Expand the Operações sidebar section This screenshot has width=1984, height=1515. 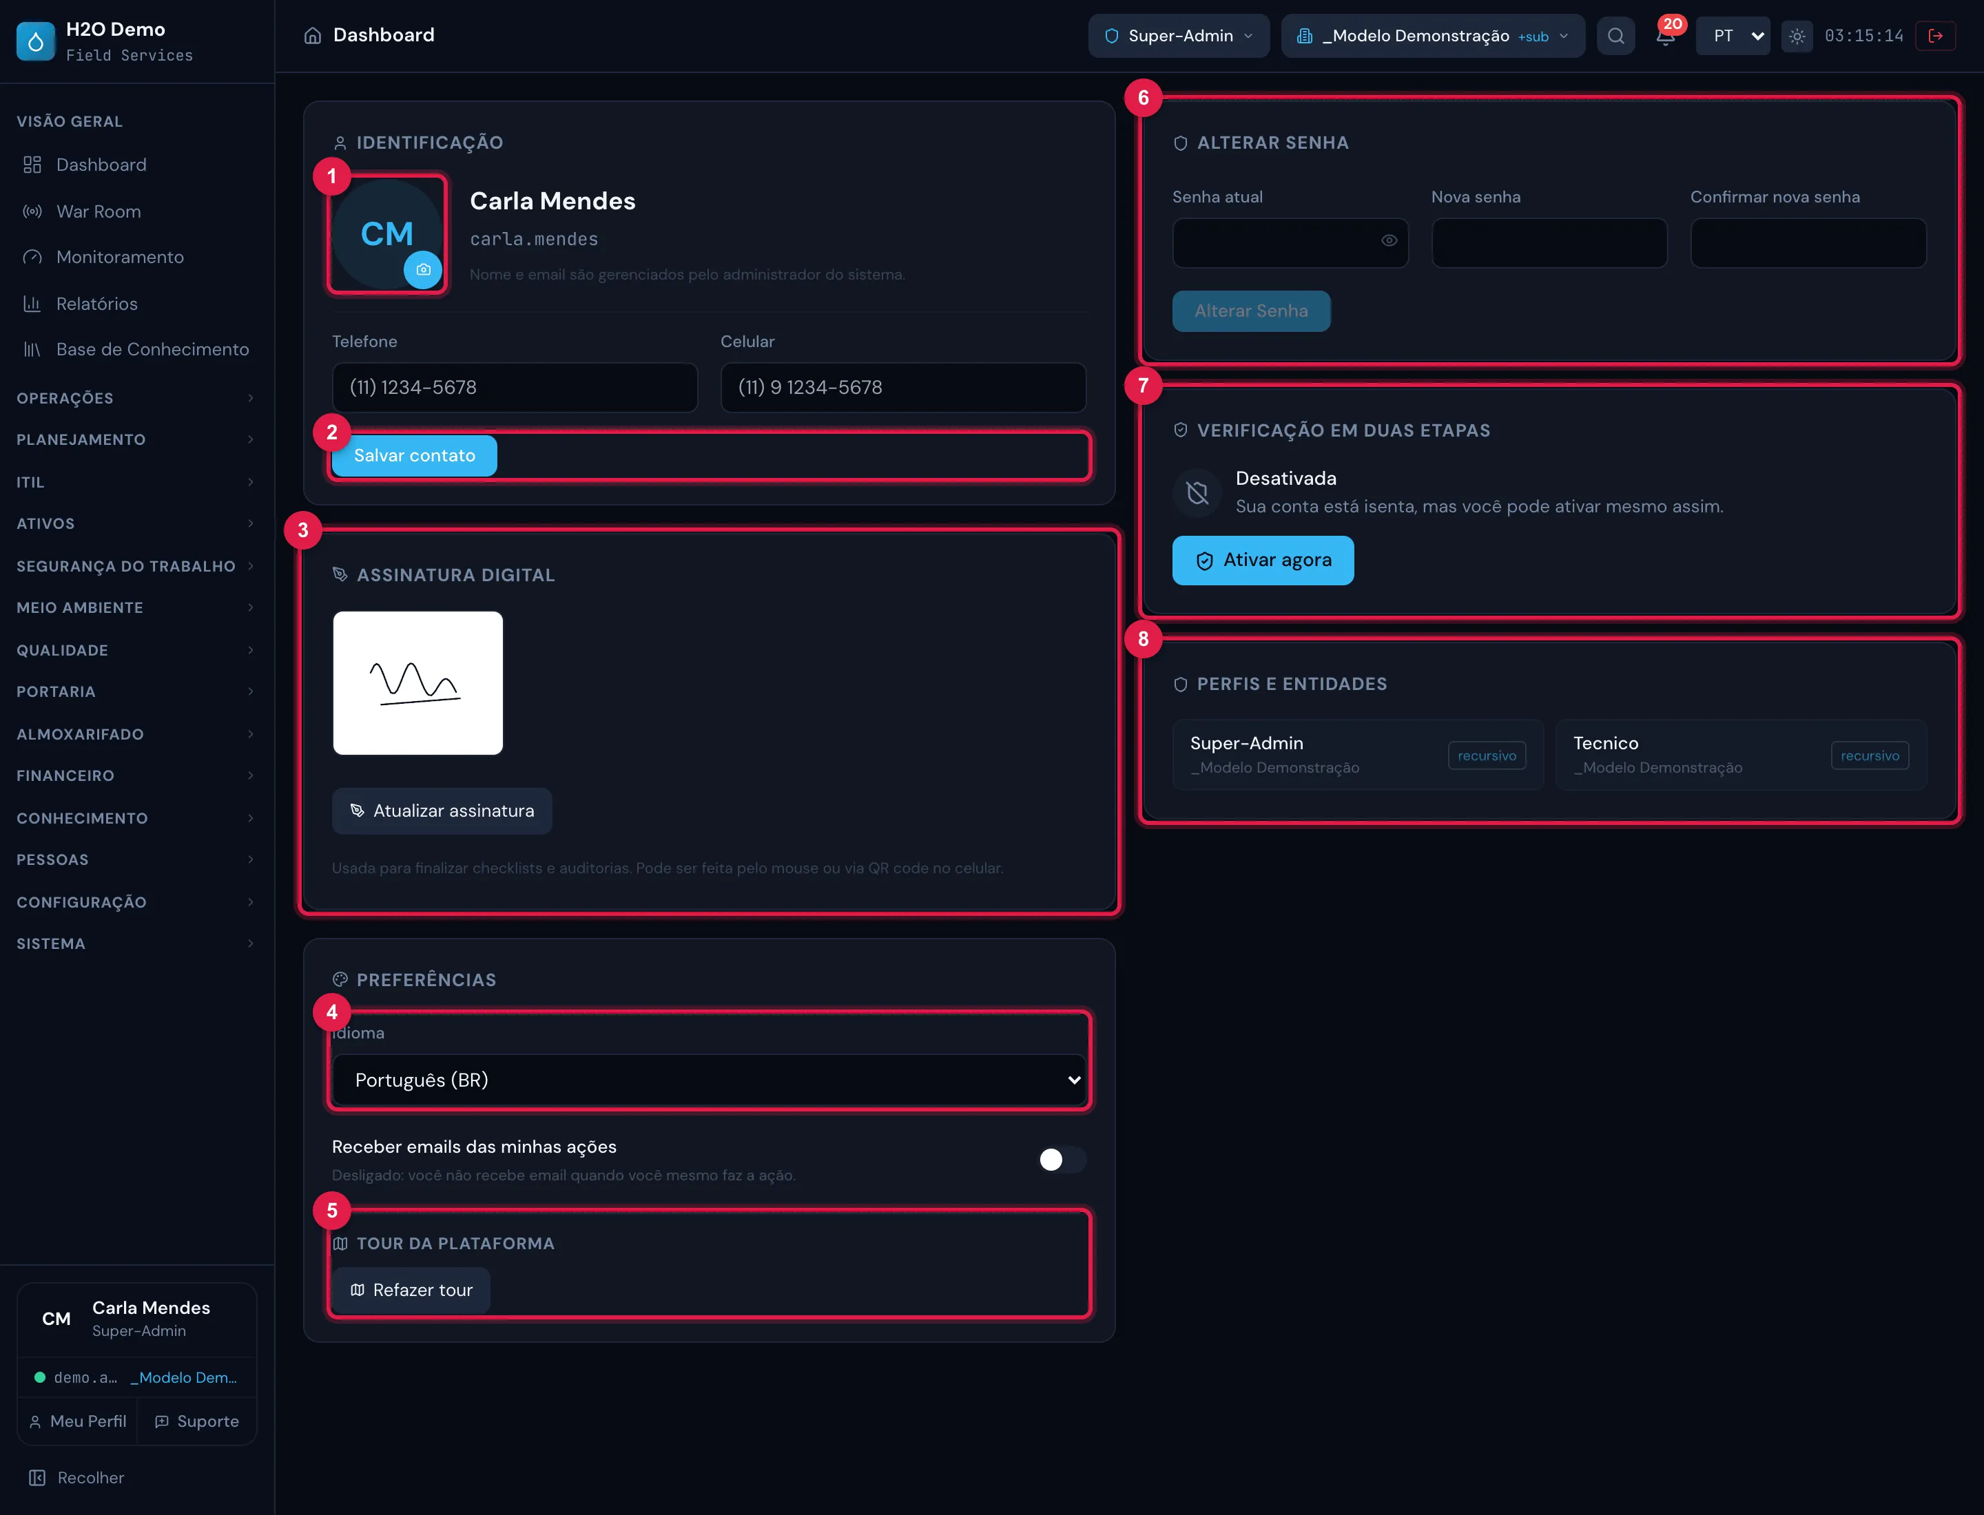[135, 399]
